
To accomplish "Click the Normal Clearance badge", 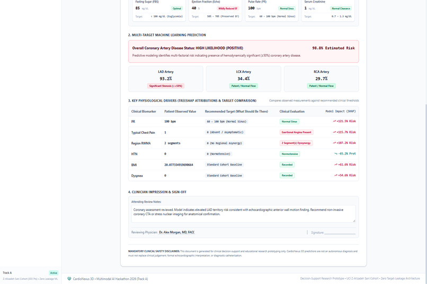I will [x=341, y=8].
